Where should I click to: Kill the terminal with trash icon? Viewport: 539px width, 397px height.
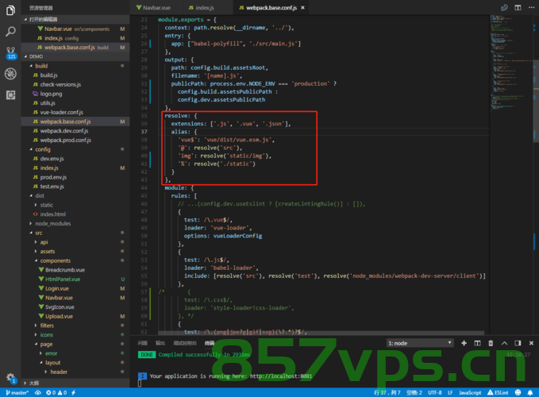[491, 343]
